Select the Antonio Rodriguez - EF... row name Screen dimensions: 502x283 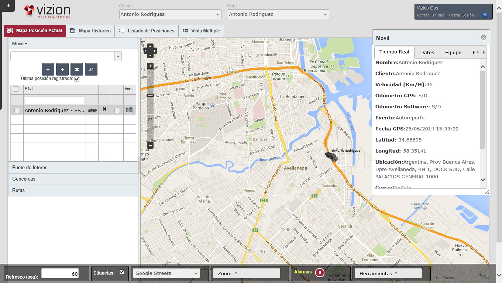[55, 110]
